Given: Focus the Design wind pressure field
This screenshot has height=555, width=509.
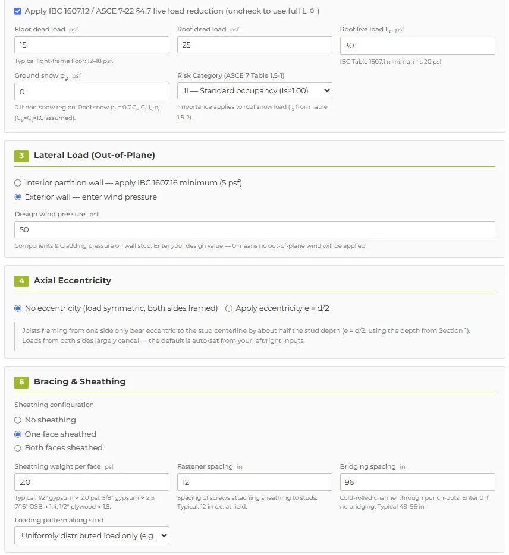Looking at the screenshot, I should click(x=254, y=230).
